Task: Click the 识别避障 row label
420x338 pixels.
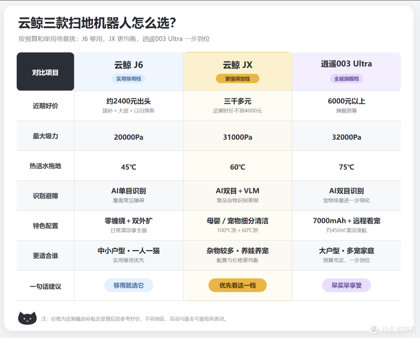Action: coord(45,196)
